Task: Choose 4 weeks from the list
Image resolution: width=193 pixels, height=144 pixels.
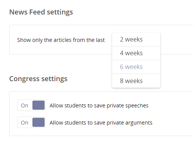Action: coord(136,53)
